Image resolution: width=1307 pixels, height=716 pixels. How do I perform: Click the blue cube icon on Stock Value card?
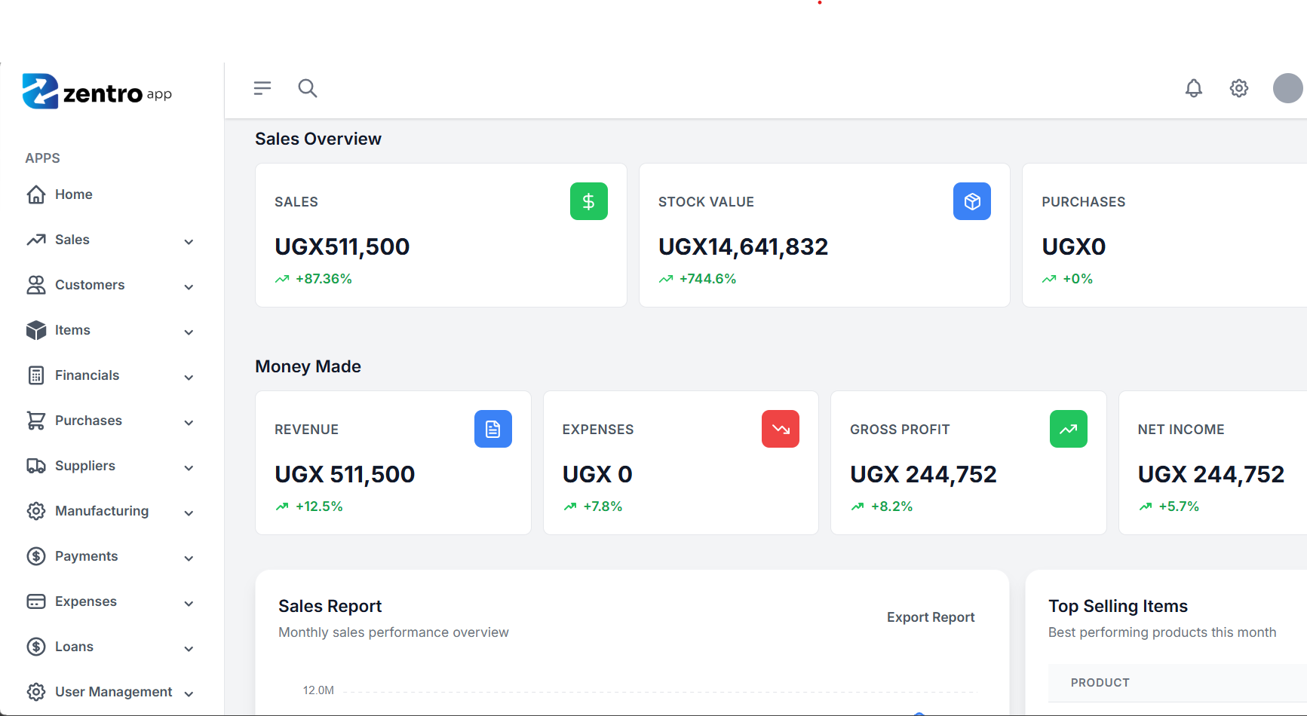(972, 201)
